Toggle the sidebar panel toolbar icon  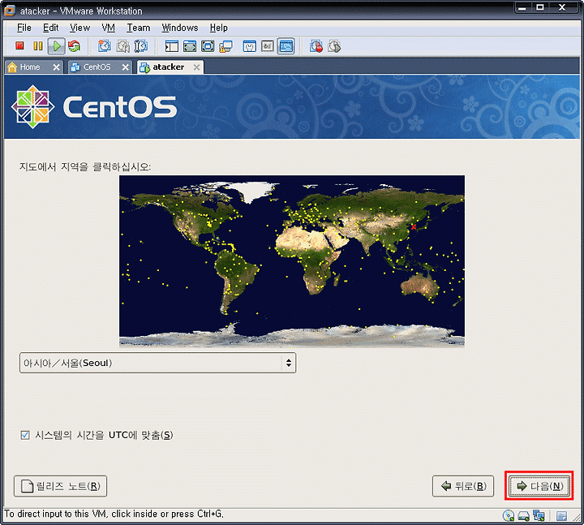click(172, 46)
